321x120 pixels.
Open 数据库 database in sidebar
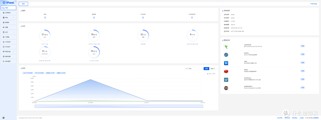pyautogui.click(x=8, y=22)
